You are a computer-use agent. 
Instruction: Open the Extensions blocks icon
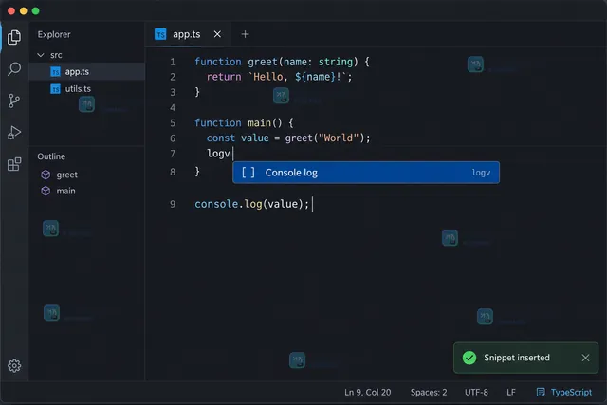14,164
